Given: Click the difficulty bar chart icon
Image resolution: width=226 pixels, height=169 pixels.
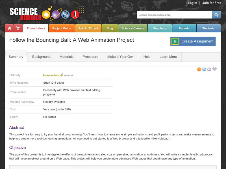Looking at the screenshot, I should tap(62, 75).
